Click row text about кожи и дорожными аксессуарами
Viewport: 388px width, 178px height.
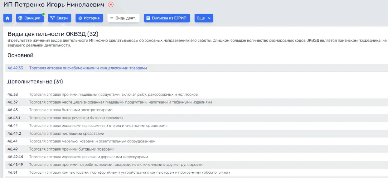tap(89, 157)
